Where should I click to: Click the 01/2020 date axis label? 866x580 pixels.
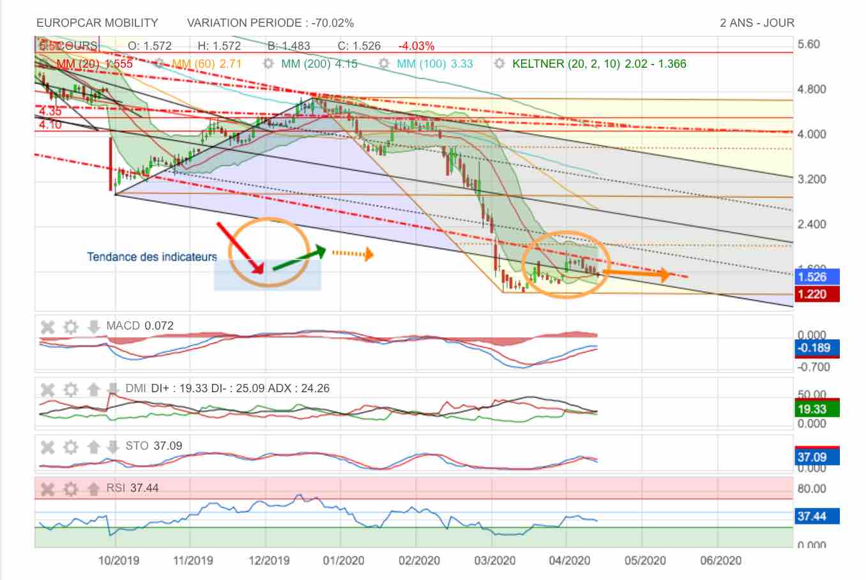coord(344,561)
